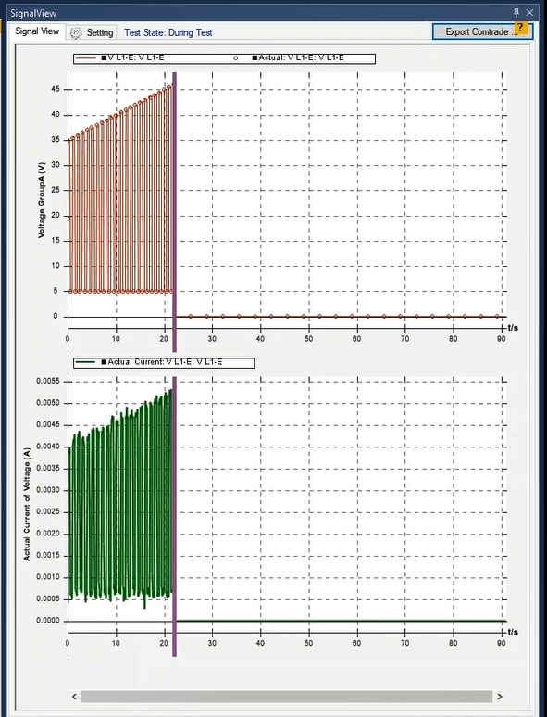The image size is (547, 717).
Task: Click green line swatch in current legend
Action: 85,362
